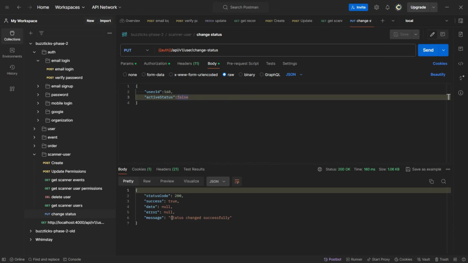468x263 pixels.
Task: Open request info icon in right sidebar
Action: click(x=461, y=92)
